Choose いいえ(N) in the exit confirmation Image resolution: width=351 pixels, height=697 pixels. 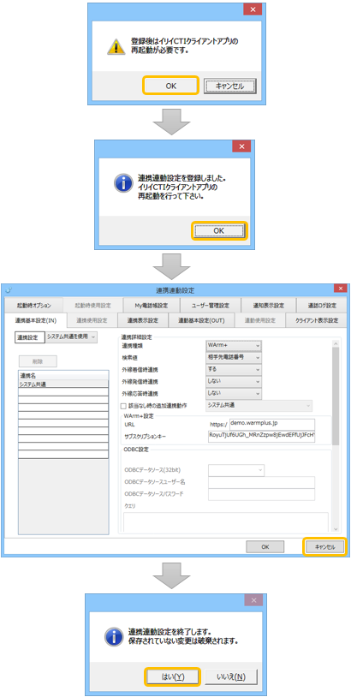[230, 676]
